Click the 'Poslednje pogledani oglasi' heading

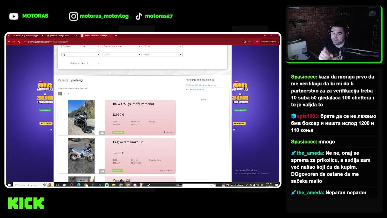point(200,80)
